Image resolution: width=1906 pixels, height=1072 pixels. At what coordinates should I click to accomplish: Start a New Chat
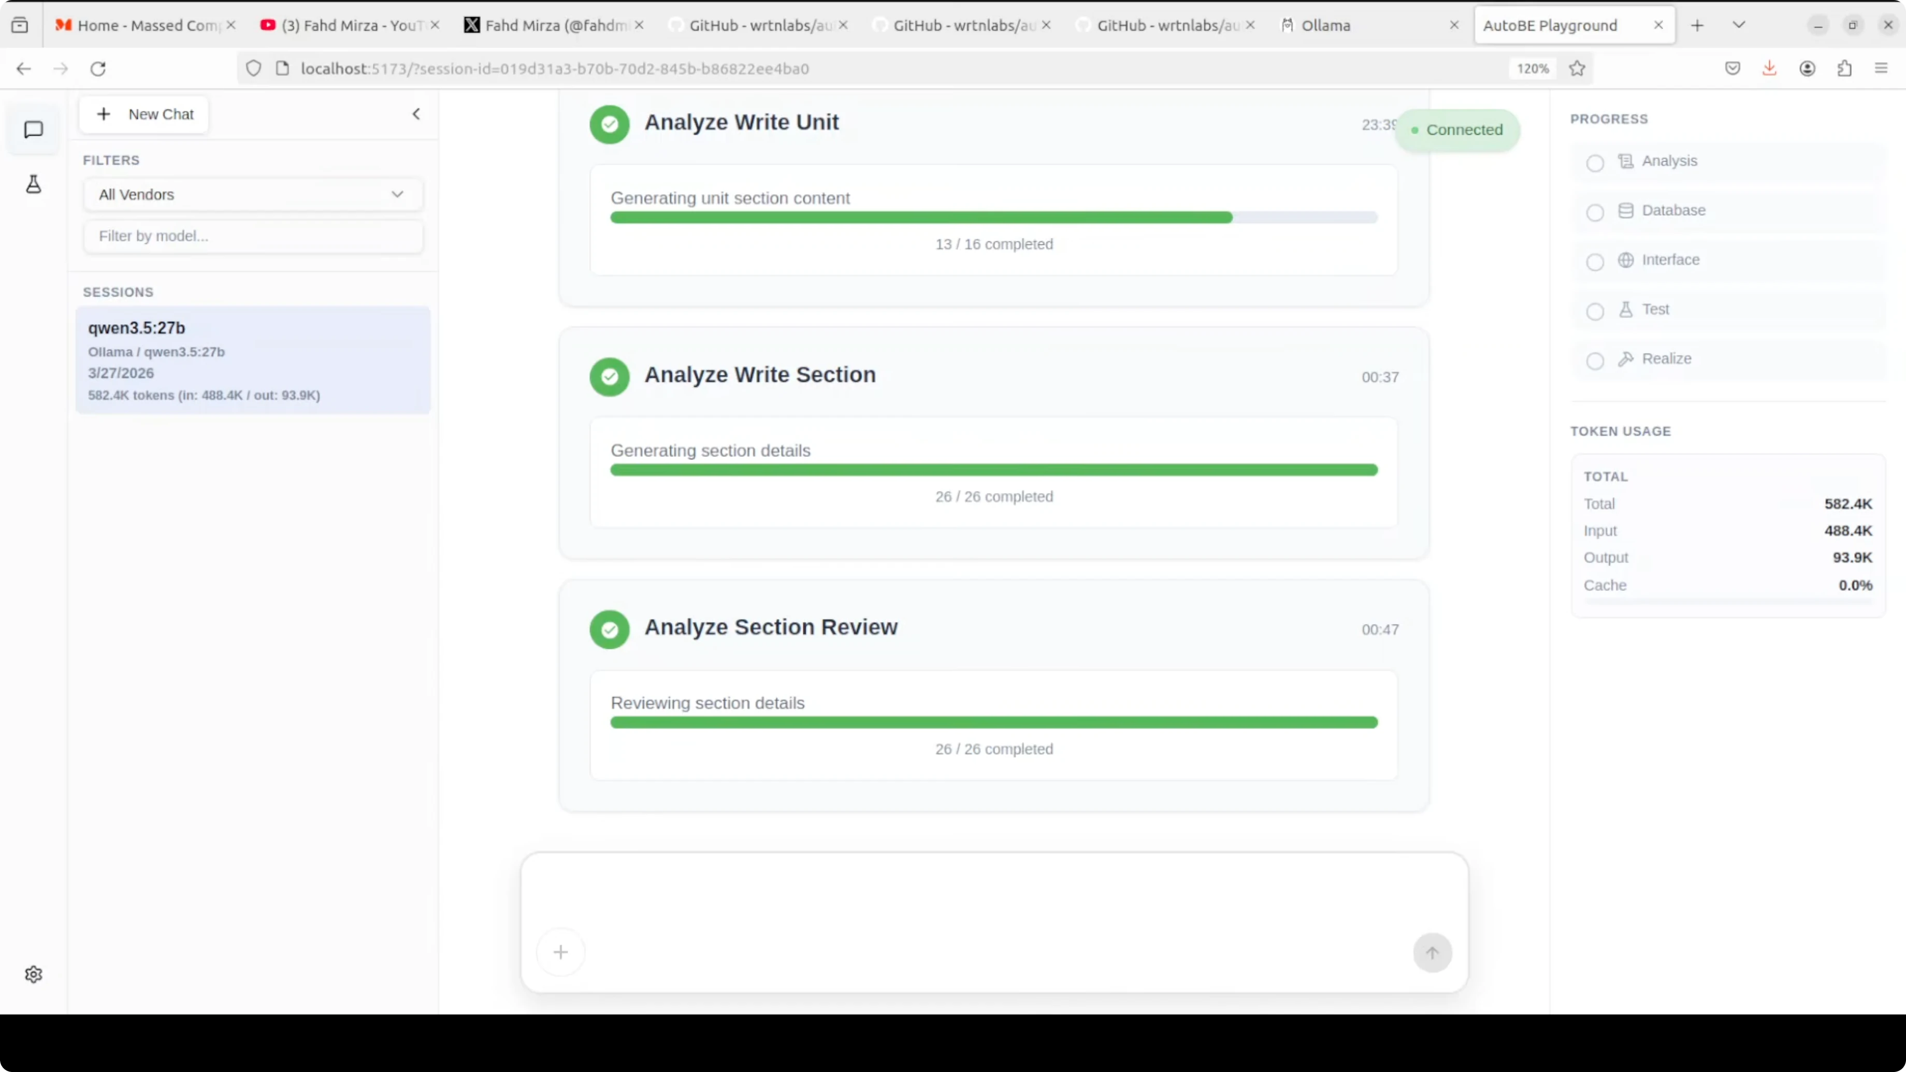tap(145, 114)
